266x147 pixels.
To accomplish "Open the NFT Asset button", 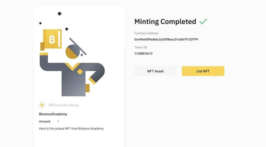I will click(155, 71).
